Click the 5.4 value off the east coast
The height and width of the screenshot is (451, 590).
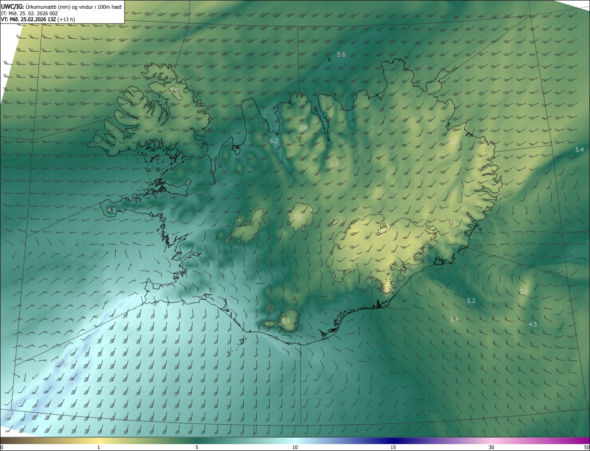click(579, 150)
